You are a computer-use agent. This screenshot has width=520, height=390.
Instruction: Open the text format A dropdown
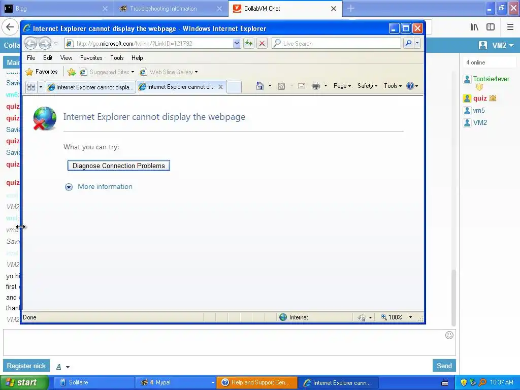pos(62,367)
